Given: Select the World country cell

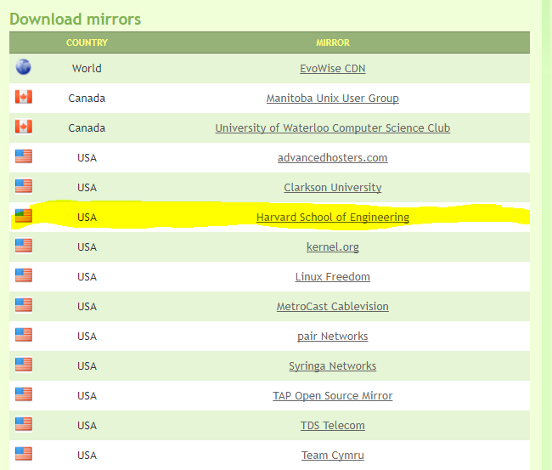Looking at the screenshot, I should coord(87,68).
